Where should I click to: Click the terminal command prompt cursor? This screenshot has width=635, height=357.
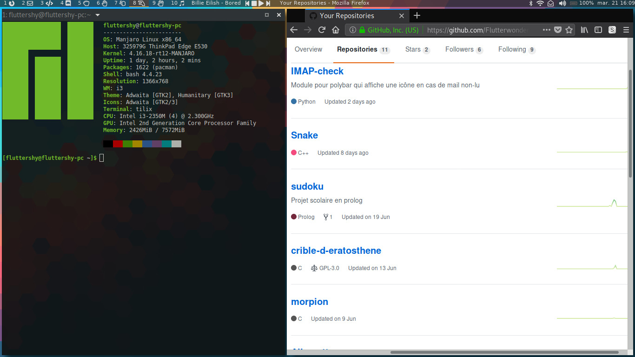tap(101, 158)
